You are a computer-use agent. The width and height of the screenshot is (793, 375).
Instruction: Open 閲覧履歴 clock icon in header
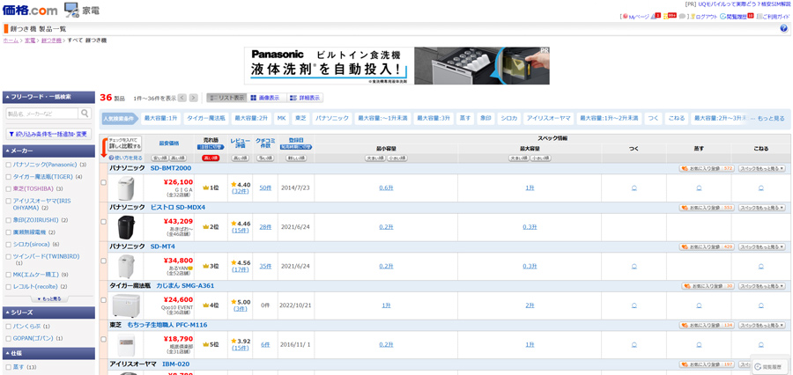[723, 17]
